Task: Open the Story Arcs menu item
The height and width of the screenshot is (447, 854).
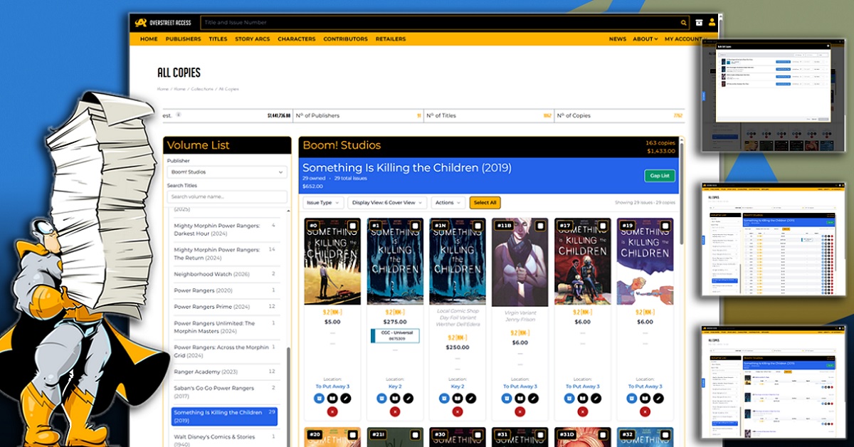Action: click(x=253, y=39)
